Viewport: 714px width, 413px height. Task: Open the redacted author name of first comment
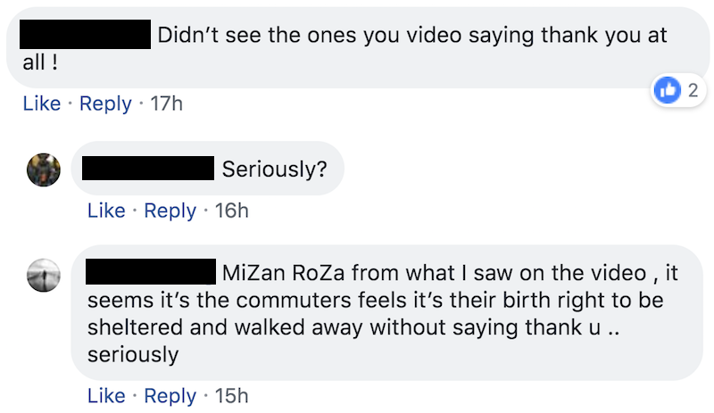pyautogui.click(x=85, y=36)
